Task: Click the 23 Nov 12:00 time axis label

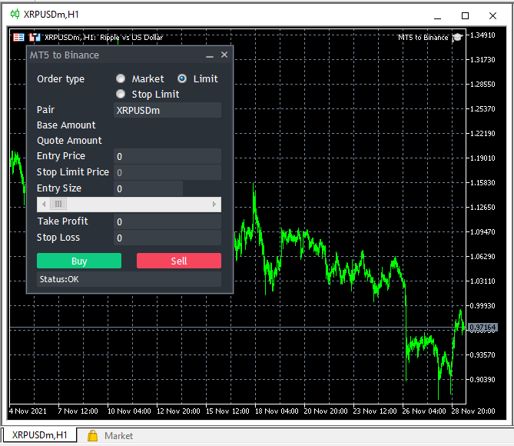Action: tap(375, 411)
